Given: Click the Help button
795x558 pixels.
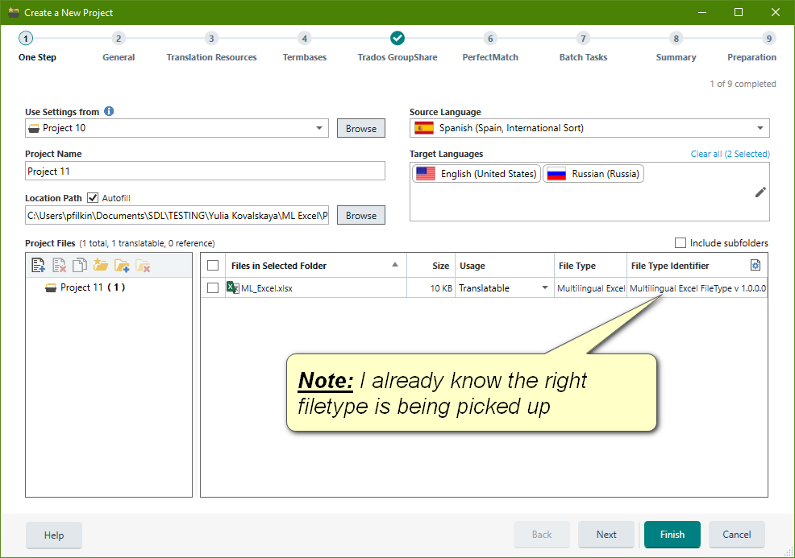Looking at the screenshot, I should click(54, 535).
